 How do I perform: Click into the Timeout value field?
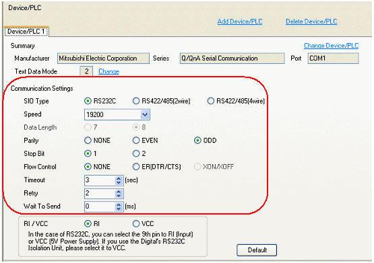[x=100, y=180]
